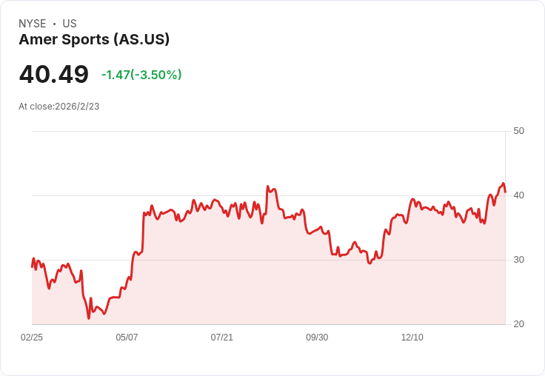The width and height of the screenshot is (545, 376).
Task: Select the 12/10 date label
Action: pyautogui.click(x=412, y=338)
